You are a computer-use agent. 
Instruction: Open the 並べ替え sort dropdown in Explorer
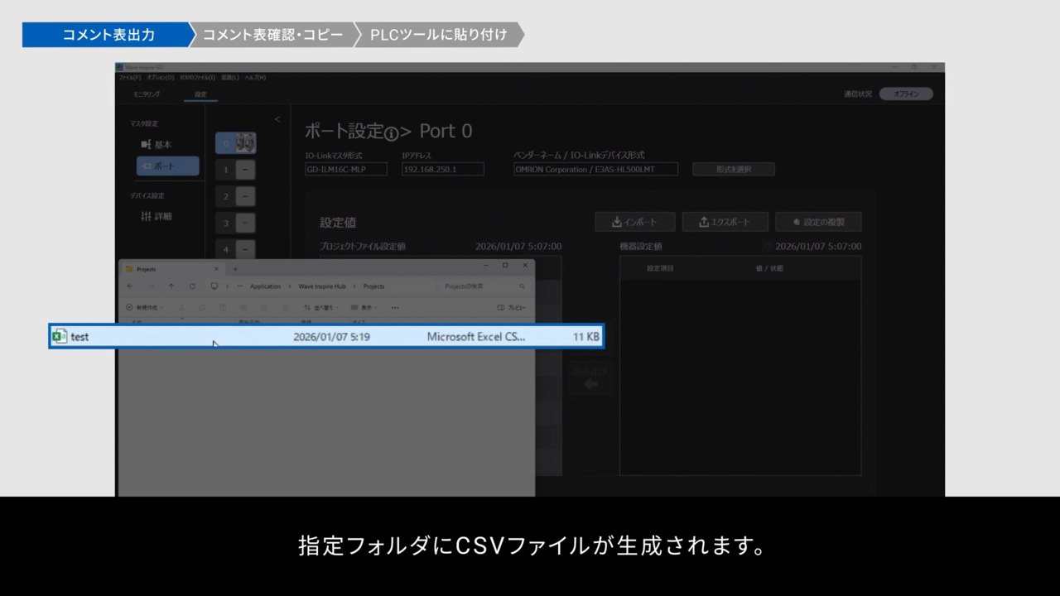click(x=321, y=307)
